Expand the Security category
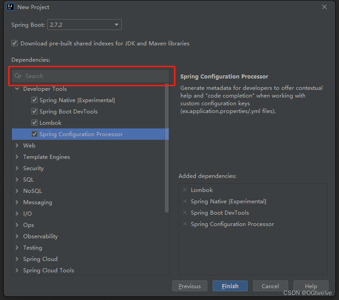This screenshot has height=300, width=339. pyautogui.click(x=17, y=168)
